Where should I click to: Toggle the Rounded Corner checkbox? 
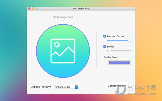[104, 36]
